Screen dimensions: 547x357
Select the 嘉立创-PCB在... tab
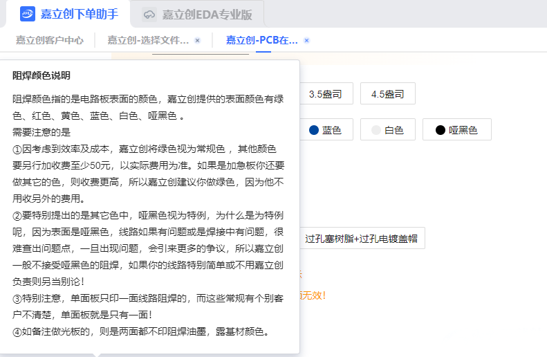click(x=261, y=41)
